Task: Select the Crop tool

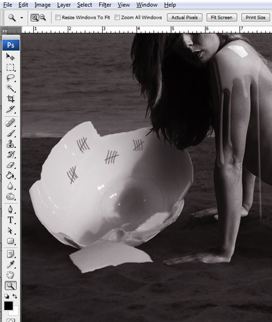Action: 10,99
